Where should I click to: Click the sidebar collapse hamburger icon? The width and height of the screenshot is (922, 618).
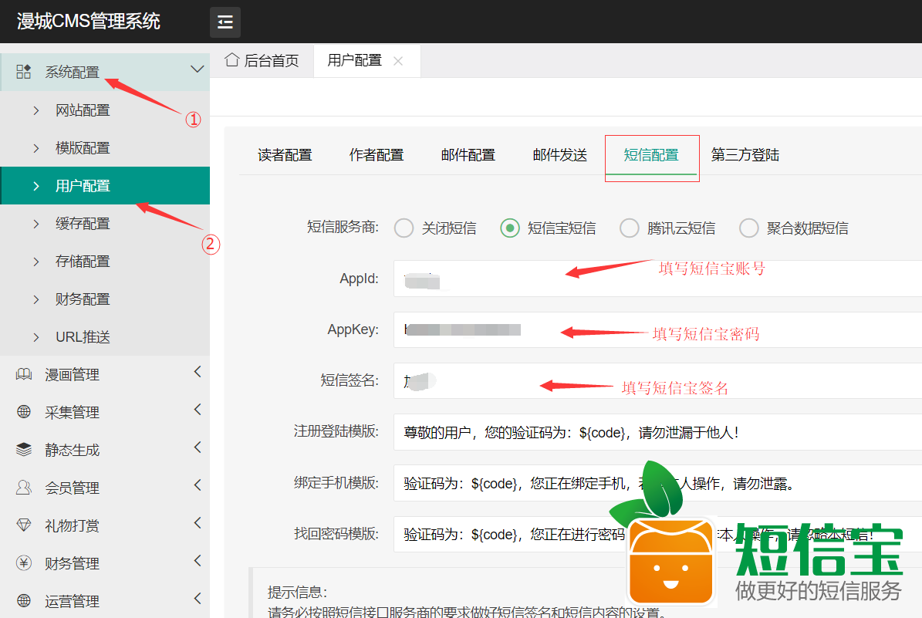coord(225,22)
